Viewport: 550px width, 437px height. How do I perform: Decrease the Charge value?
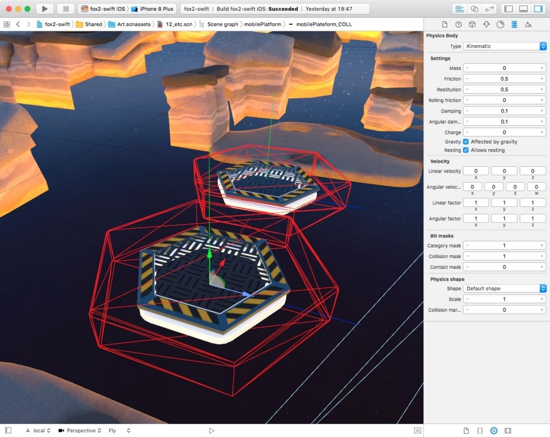click(467, 132)
